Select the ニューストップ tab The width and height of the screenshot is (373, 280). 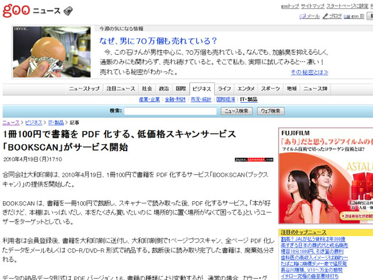pos(84,89)
